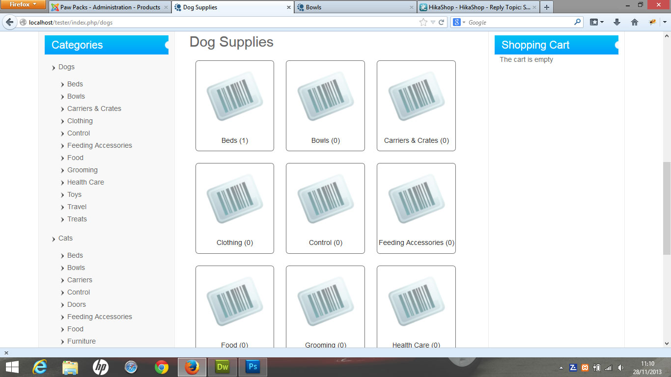
Task: Open Dogs category in sidebar
Action: pyautogui.click(x=66, y=67)
